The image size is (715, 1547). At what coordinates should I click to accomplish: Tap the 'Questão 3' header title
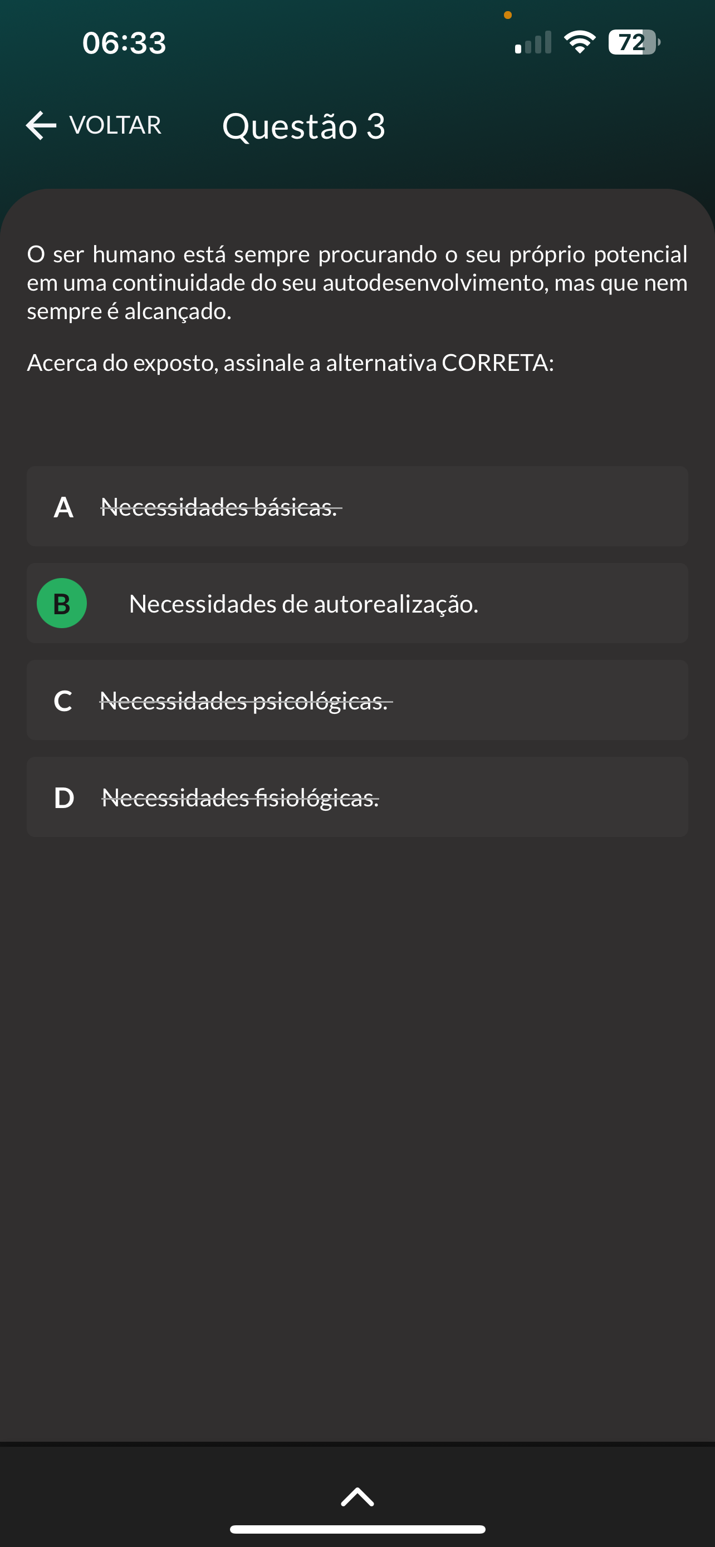[304, 126]
